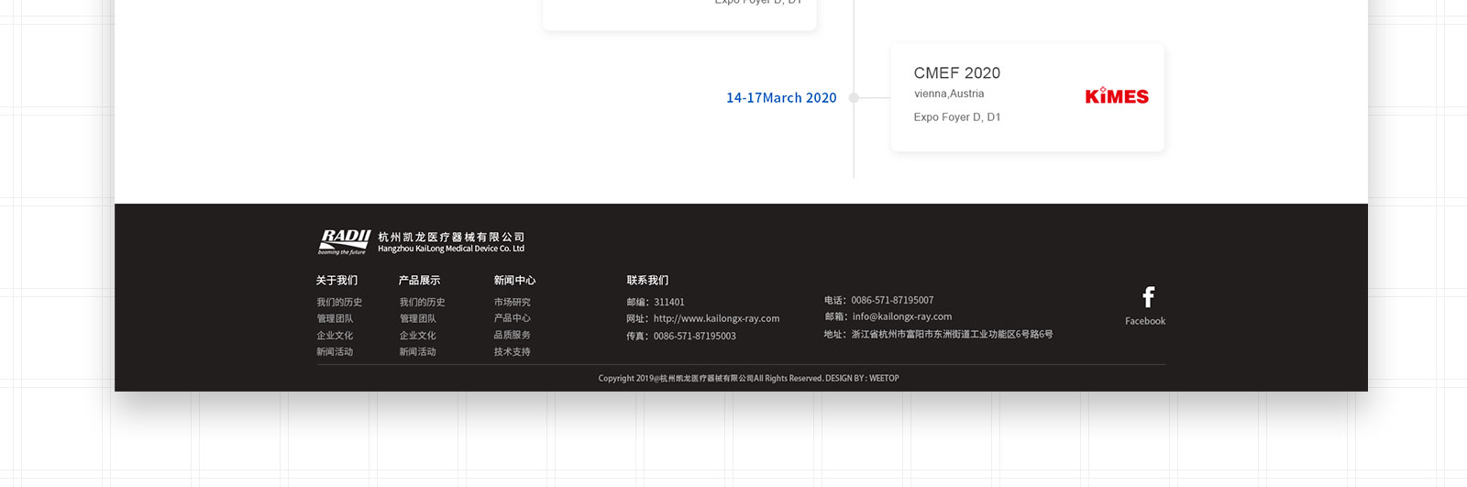Click the Facebook icon in the footer
Image resolution: width=1467 pixels, height=487 pixels.
point(1147,297)
